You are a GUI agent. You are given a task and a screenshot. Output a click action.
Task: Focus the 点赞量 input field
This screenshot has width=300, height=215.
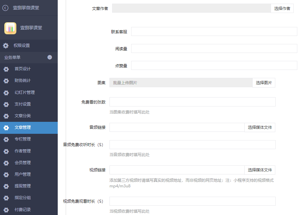click(x=214, y=66)
